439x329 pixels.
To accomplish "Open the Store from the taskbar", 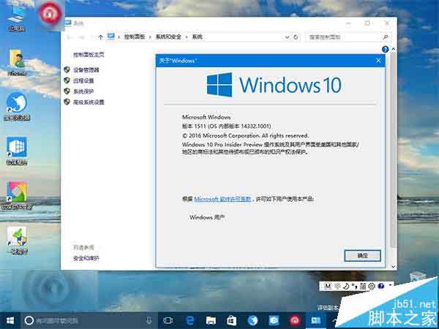I will click(x=232, y=321).
